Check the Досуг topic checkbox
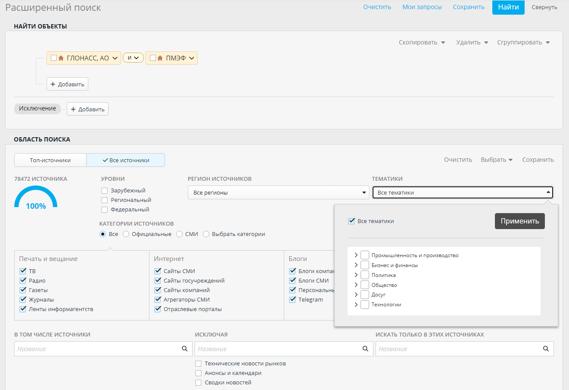 click(x=365, y=295)
